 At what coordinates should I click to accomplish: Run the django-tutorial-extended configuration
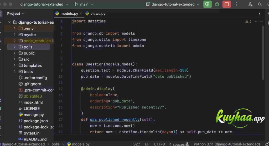207,4
